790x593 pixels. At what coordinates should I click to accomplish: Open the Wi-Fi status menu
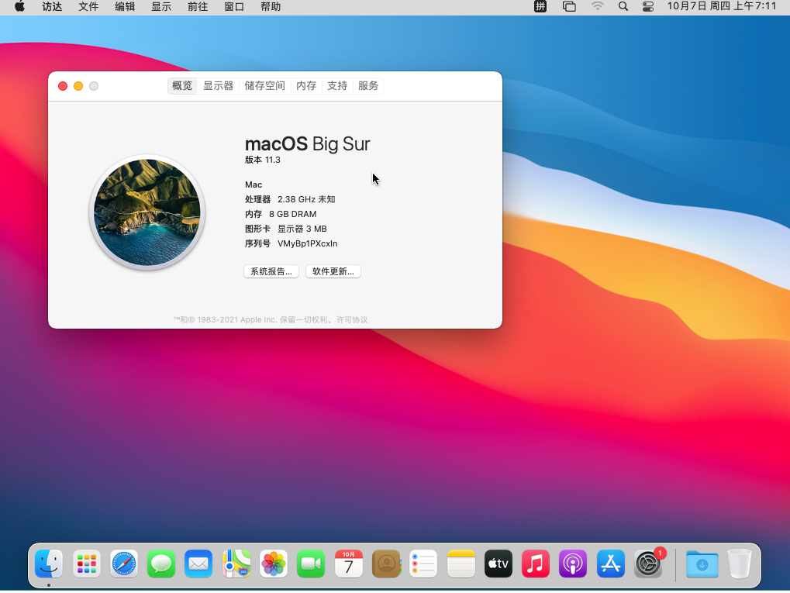tap(598, 6)
